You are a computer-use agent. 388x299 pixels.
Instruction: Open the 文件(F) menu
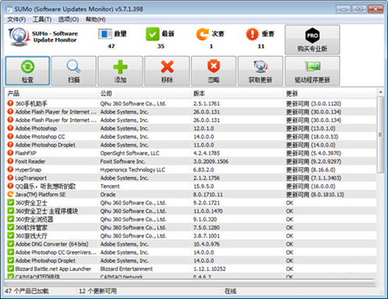click(x=16, y=19)
